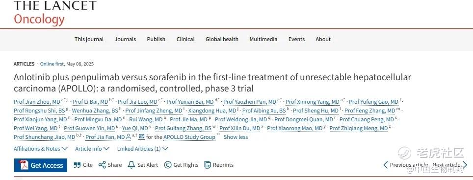Screen dimensions: 473x180
Task: Go to previous article using left chevron
Action: pos(386,165)
